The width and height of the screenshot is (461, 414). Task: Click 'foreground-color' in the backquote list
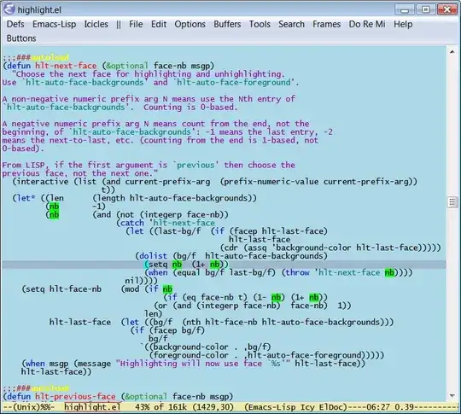(190, 355)
